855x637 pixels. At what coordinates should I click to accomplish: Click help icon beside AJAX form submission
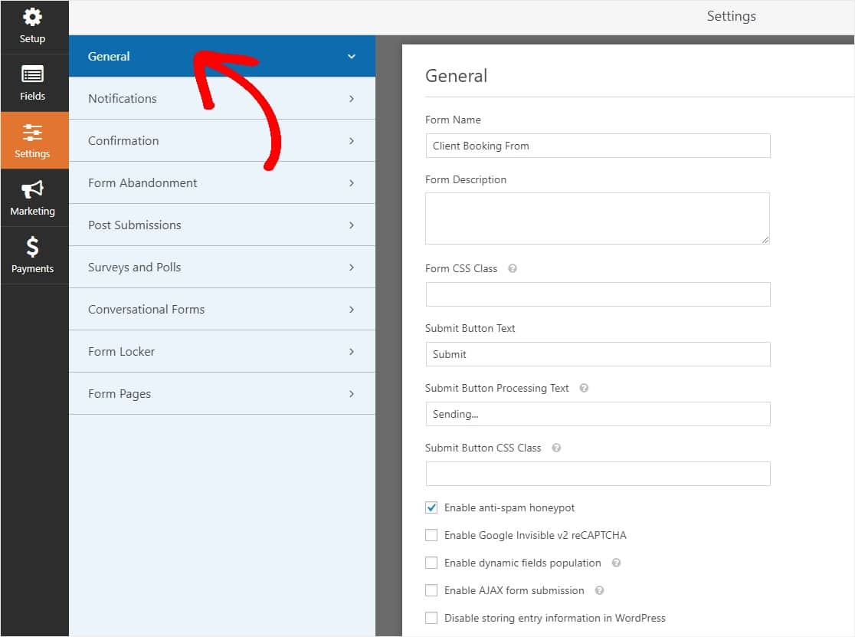click(598, 590)
